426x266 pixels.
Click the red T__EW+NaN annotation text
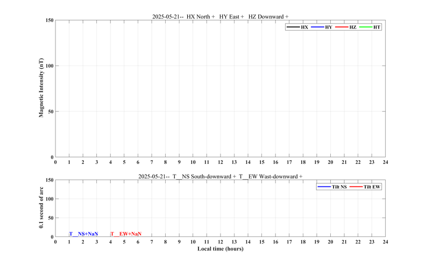(126, 234)
